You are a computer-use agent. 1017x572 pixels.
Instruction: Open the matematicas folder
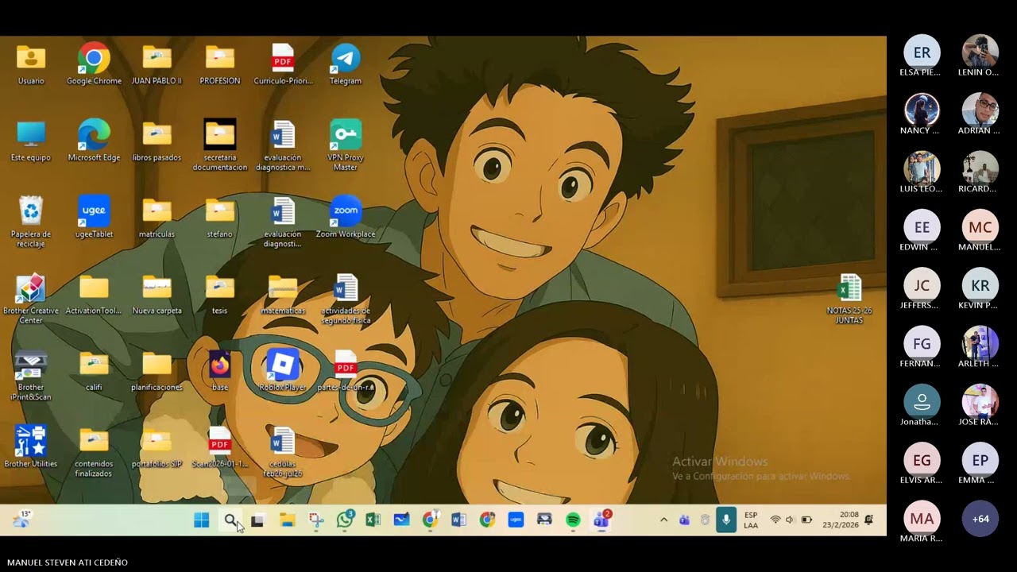click(x=283, y=293)
